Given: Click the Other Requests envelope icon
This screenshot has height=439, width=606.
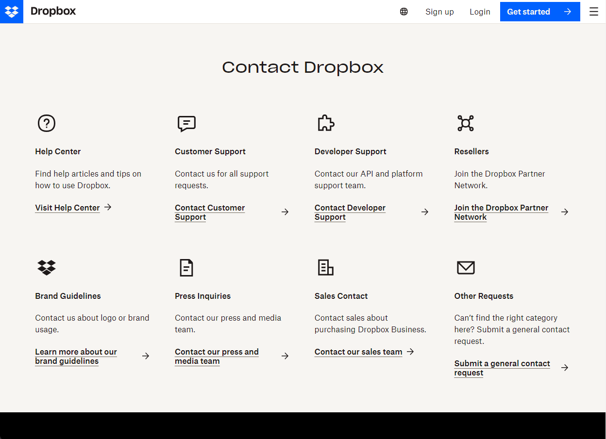Looking at the screenshot, I should click(x=466, y=267).
